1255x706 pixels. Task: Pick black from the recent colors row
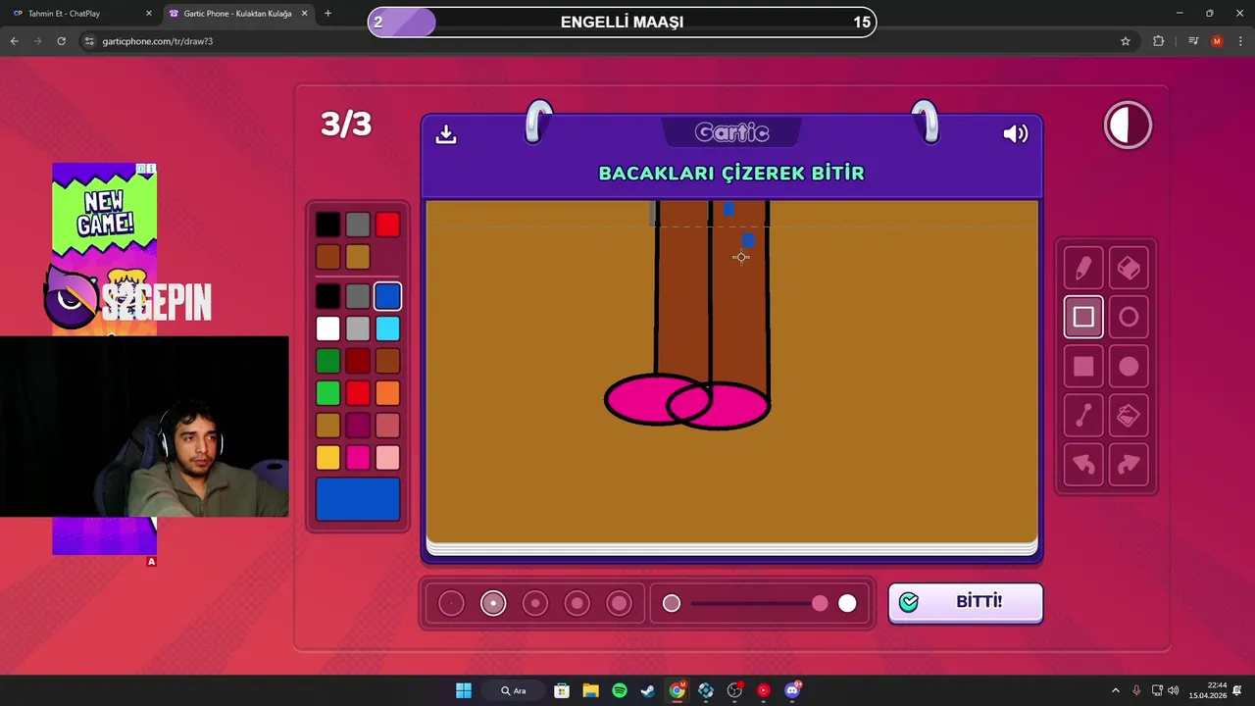[x=328, y=225]
